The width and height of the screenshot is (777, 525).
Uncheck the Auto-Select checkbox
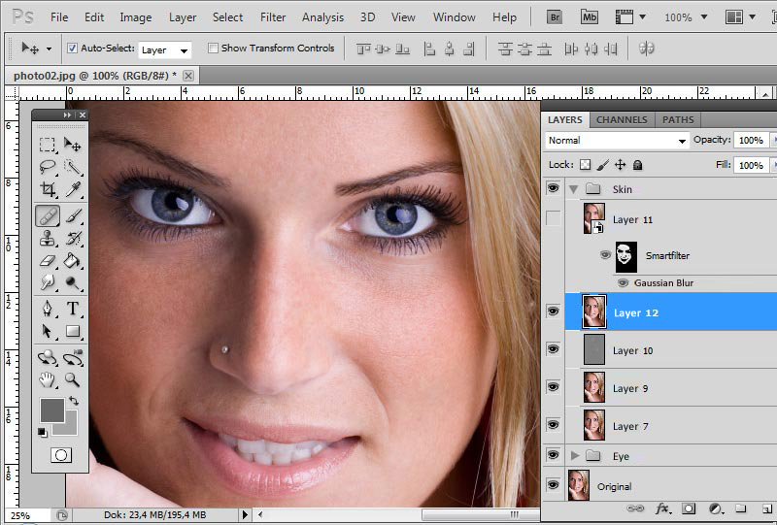tap(72, 48)
